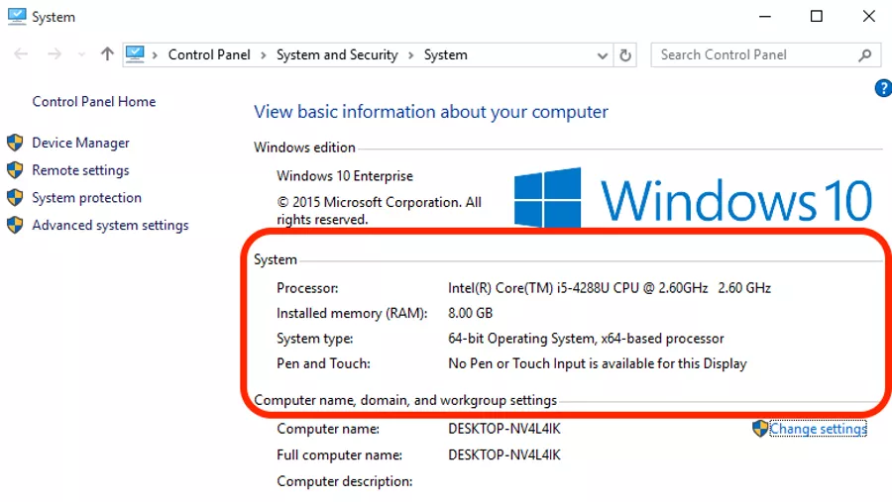The height and width of the screenshot is (502, 892).
Task: Expand chevron after System and Security breadcrumb
Action: click(410, 55)
